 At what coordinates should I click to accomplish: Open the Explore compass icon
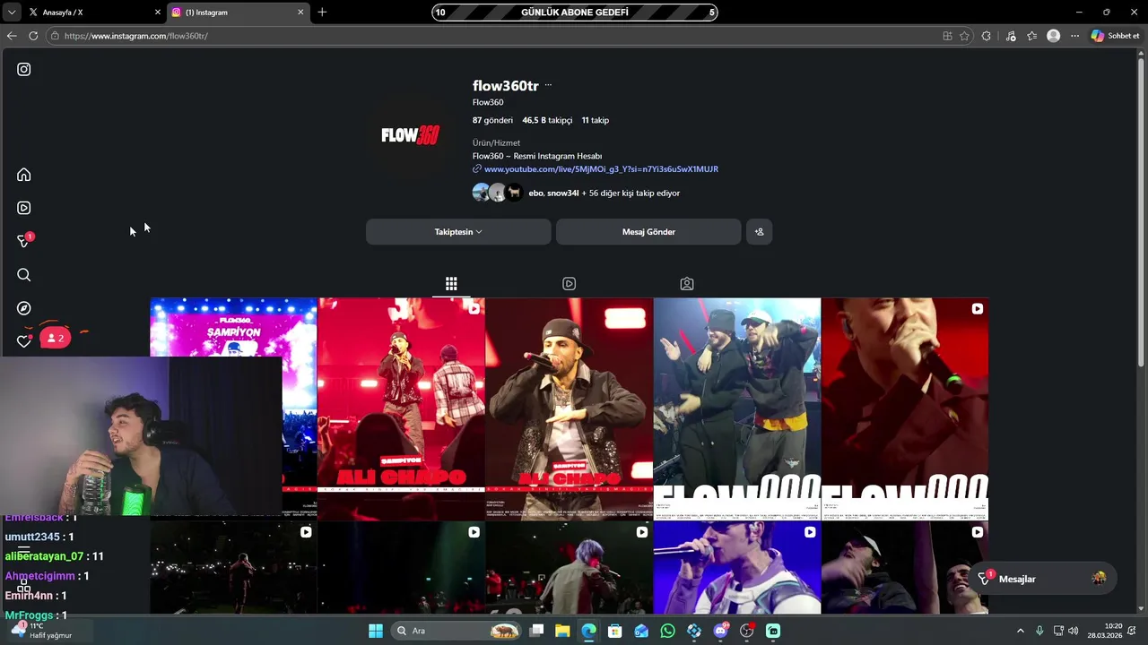[24, 308]
